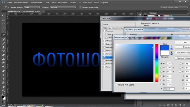The width and height of the screenshot is (190, 107).
Task: Select the Clone Stamp tool
Action: pyautogui.click(x=3, y=47)
